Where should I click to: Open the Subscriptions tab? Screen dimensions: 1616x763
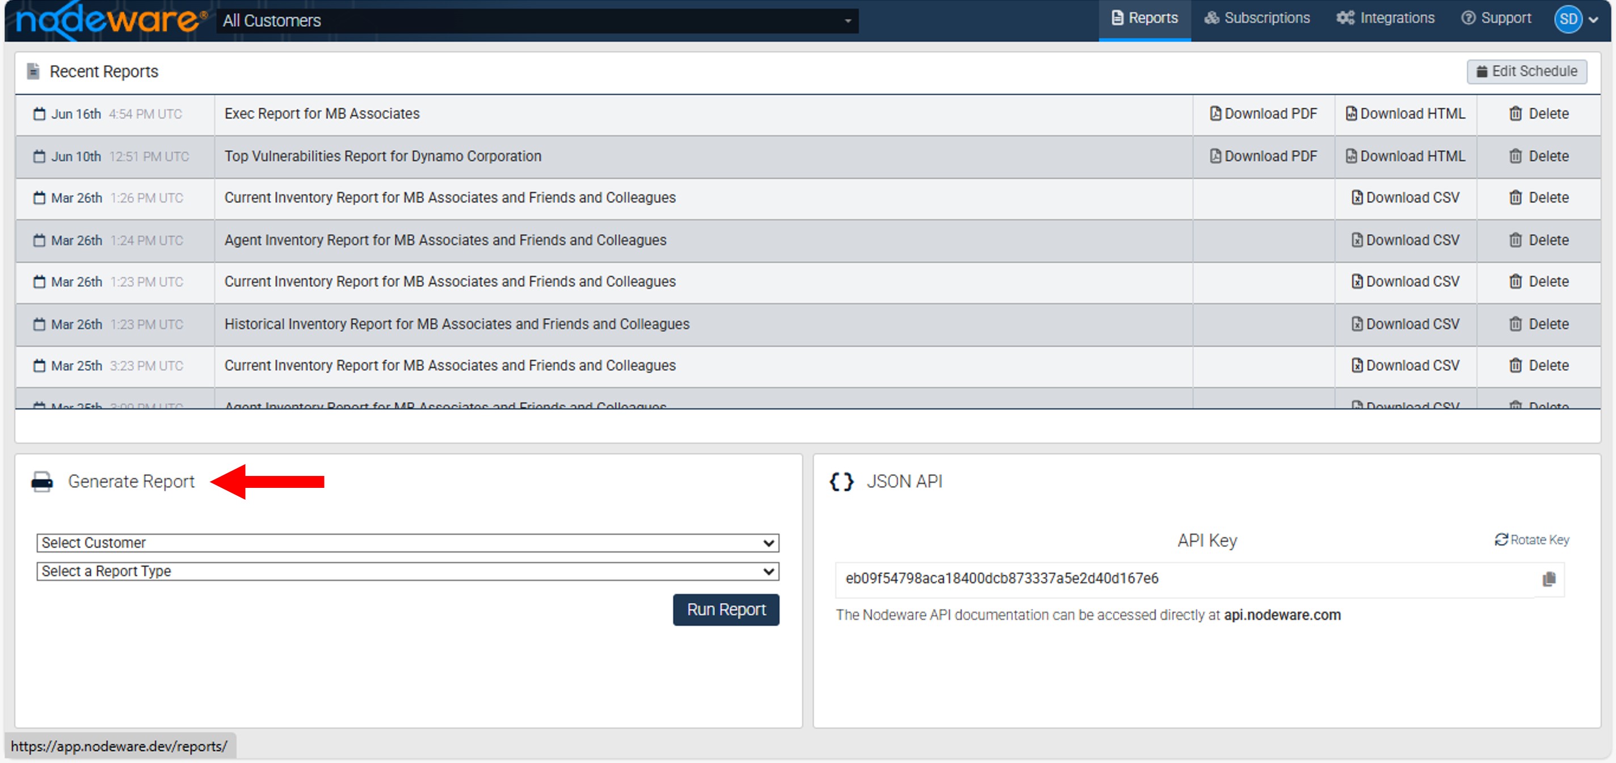[1256, 19]
